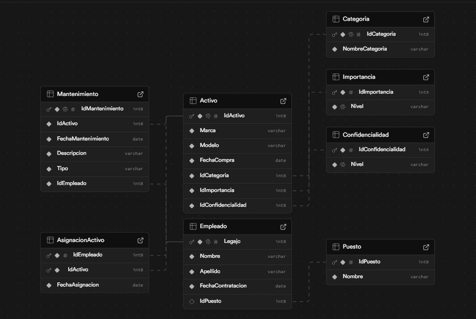Click the Nivel column in the Importancia table
The image size is (476, 319).
click(x=357, y=106)
